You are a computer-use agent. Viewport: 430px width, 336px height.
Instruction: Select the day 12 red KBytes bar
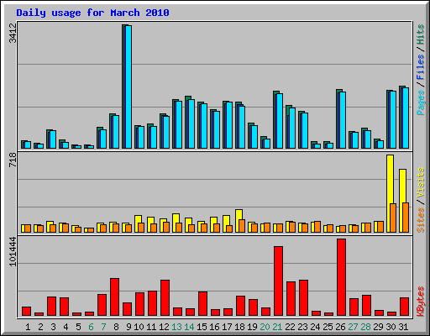165,297
